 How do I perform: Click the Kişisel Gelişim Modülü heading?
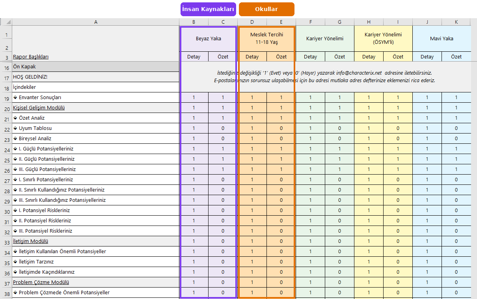96,108
